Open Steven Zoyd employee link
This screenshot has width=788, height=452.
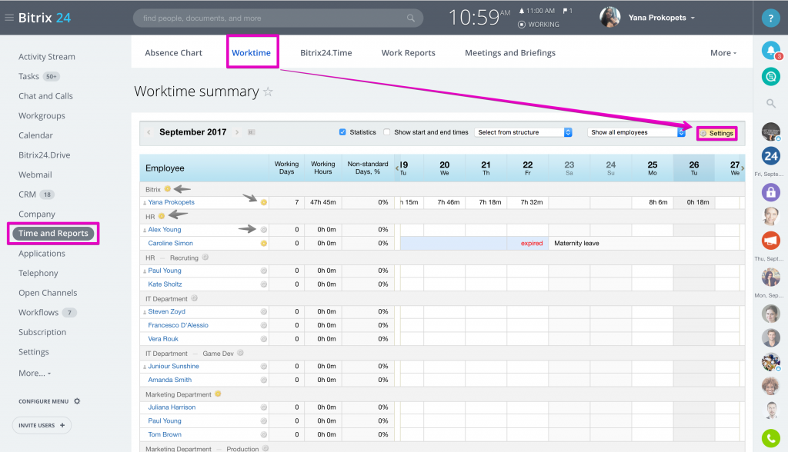(x=167, y=311)
